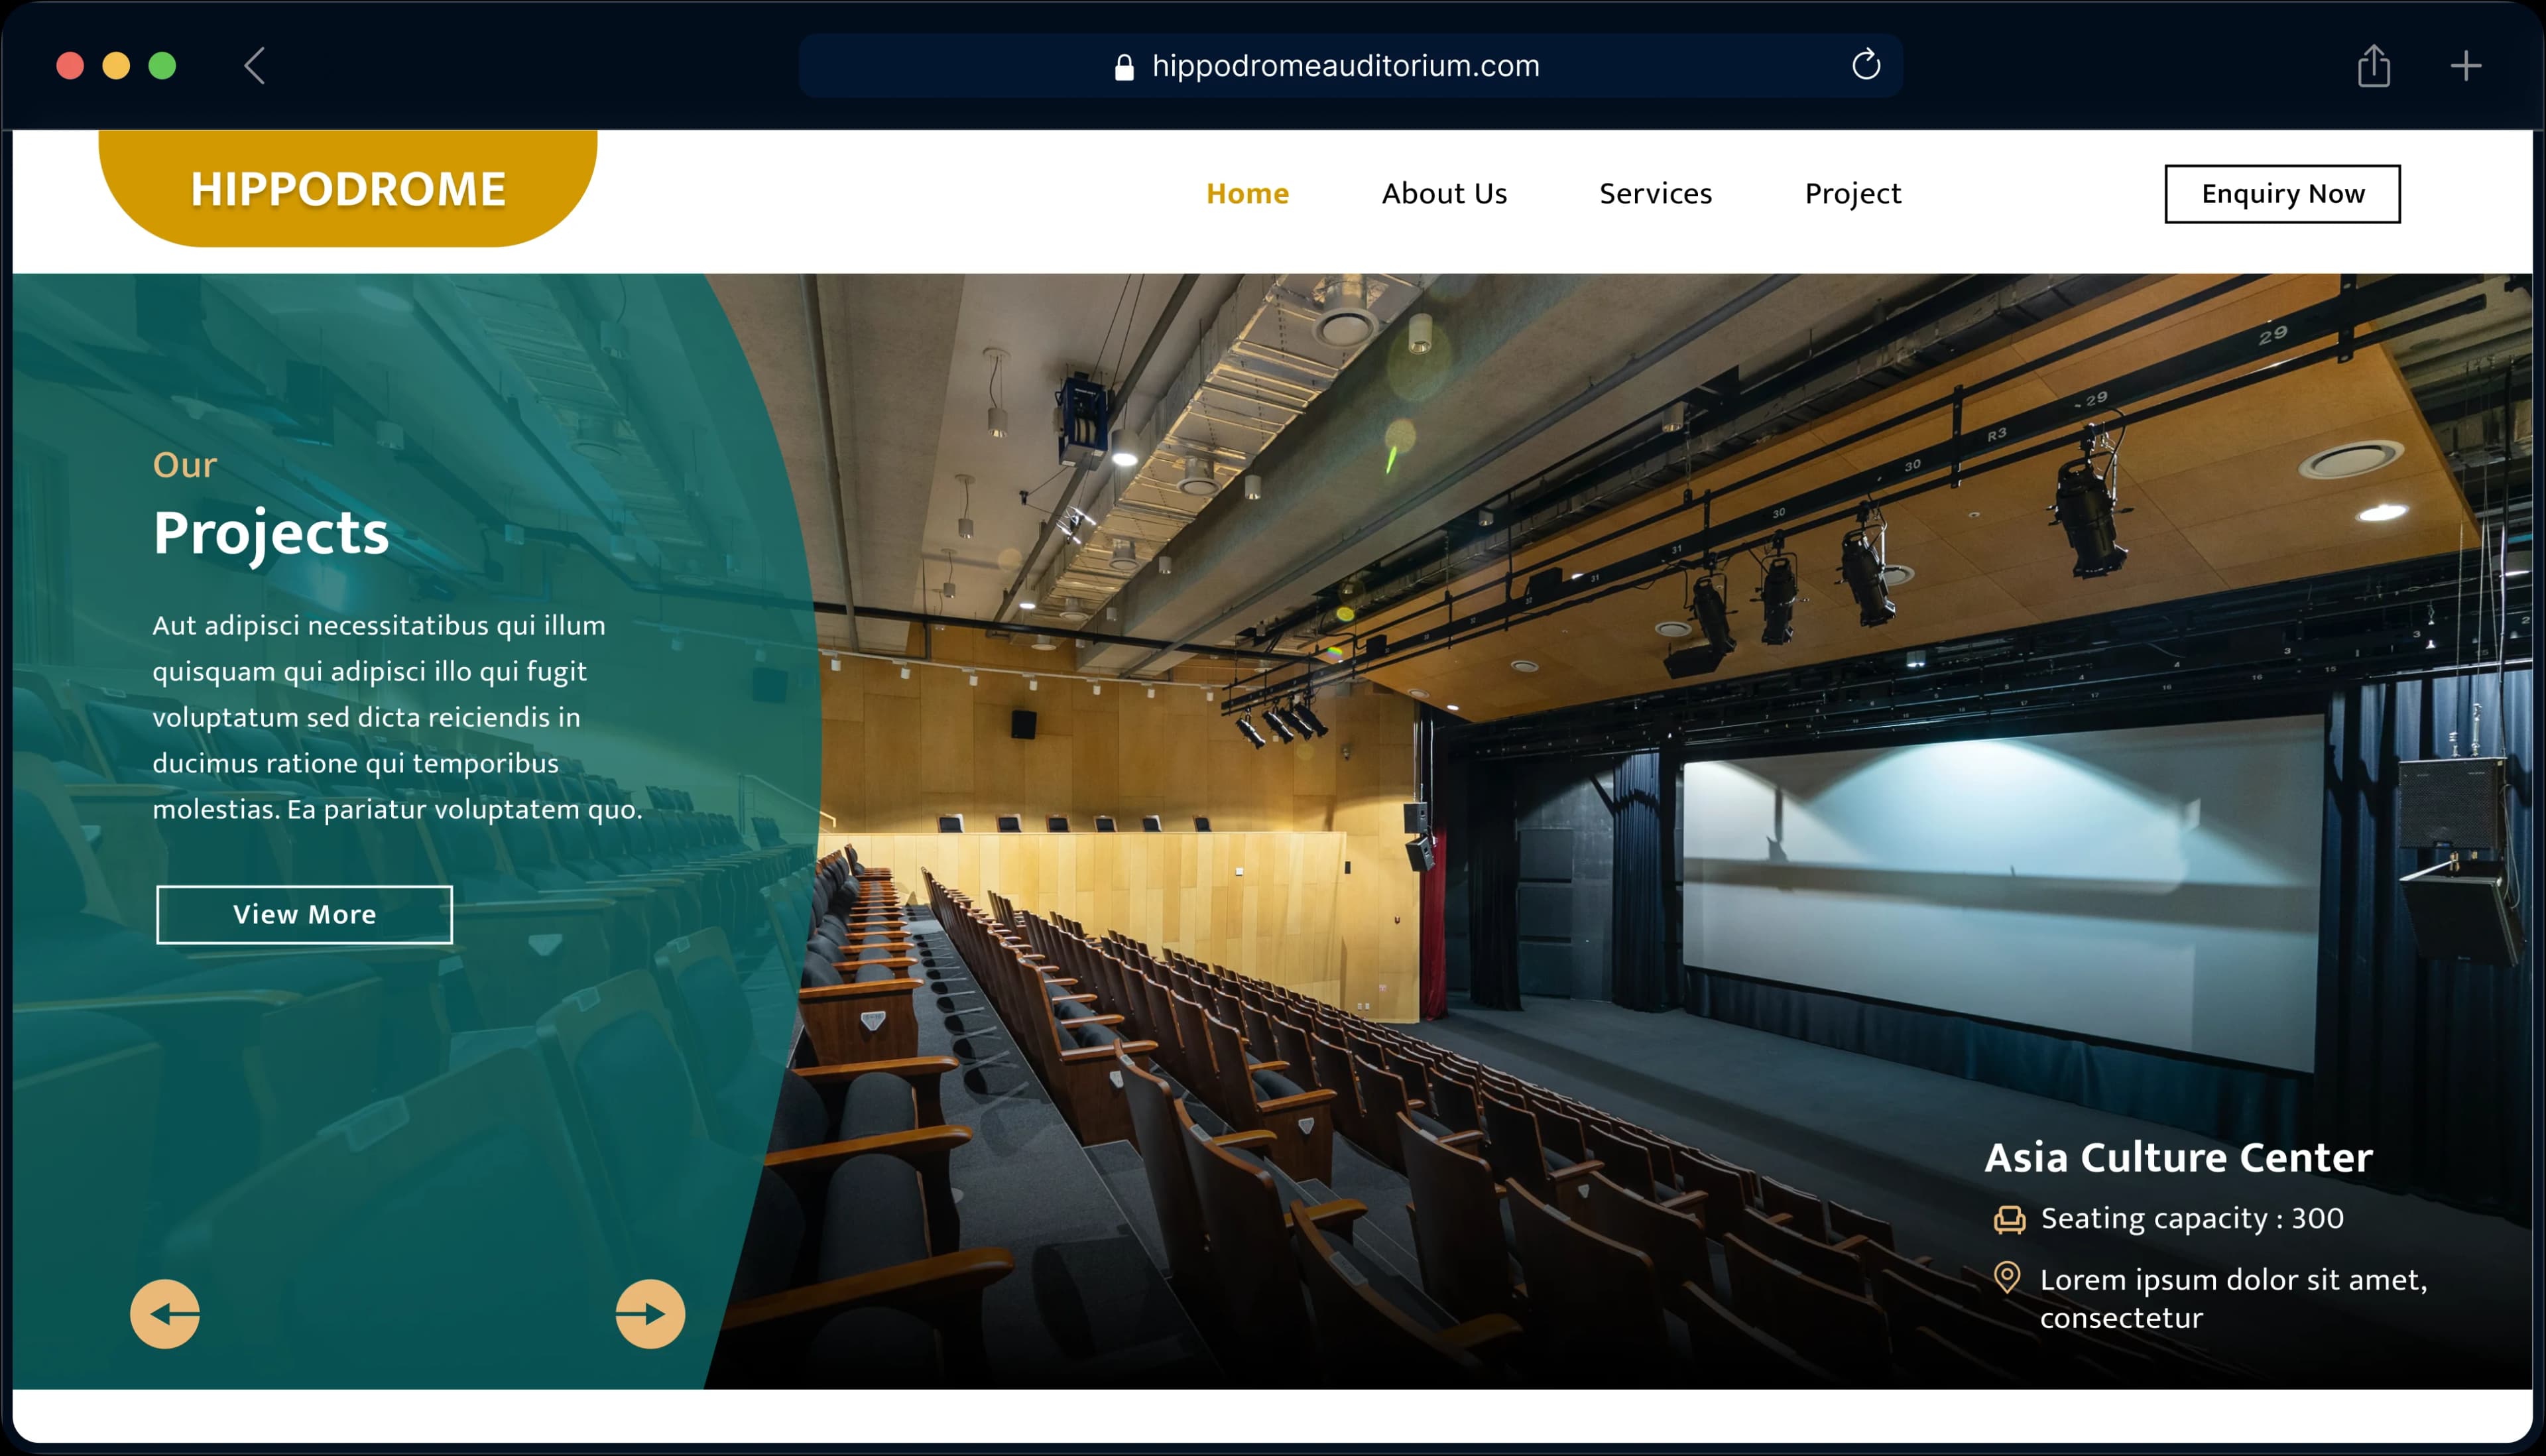This screenshot has width=2546, height=1456.
Task: Click the Enquiry Now button
Action: click(2282, 193)
